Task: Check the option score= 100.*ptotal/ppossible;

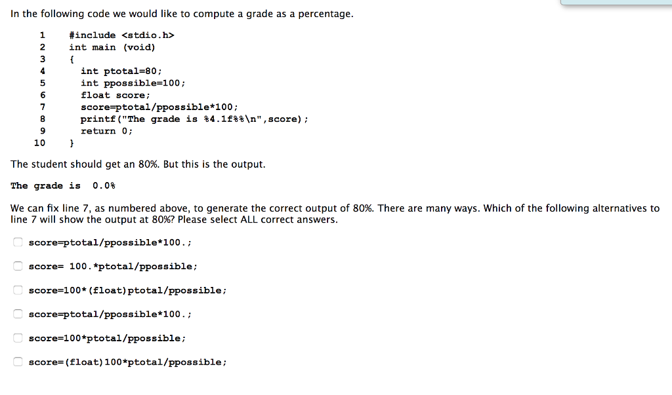Action: point(18,265)
